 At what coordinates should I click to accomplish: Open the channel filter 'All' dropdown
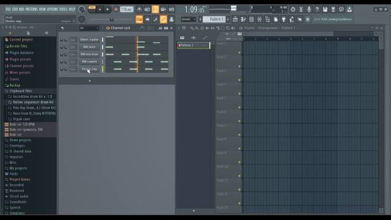click(89, 28)
